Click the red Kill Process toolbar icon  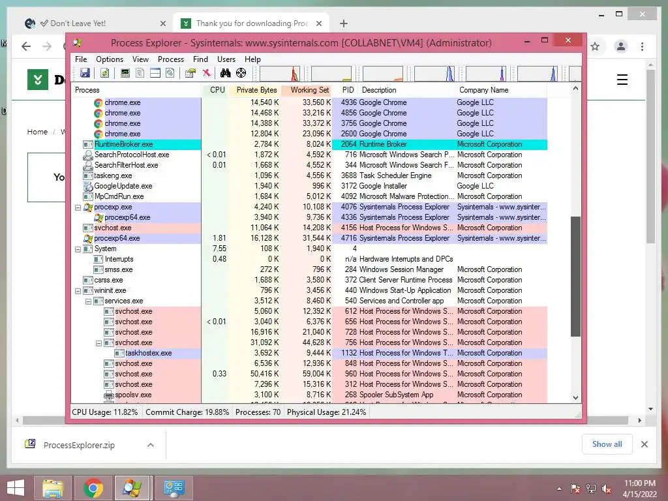tap(206, 73)
